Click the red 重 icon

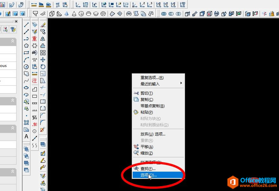[x=35, y=39]
